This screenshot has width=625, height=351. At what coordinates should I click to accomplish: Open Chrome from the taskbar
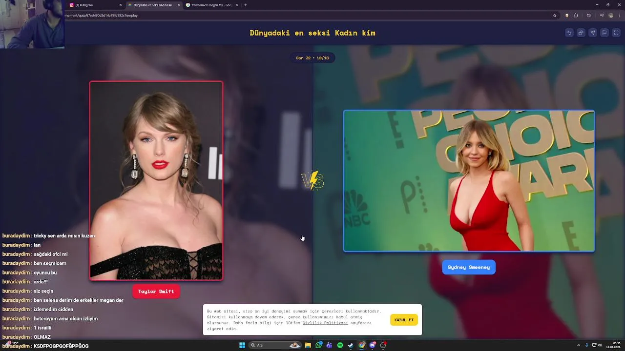[x=361, y=345]
